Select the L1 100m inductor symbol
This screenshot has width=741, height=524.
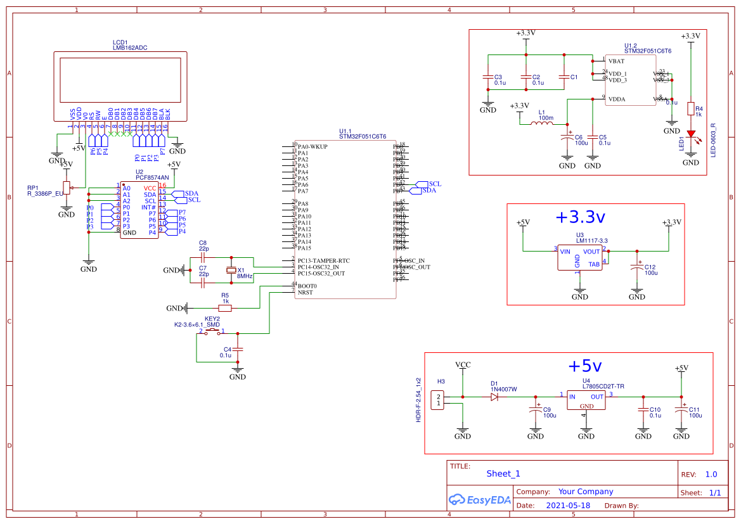[x=542, y=123]
